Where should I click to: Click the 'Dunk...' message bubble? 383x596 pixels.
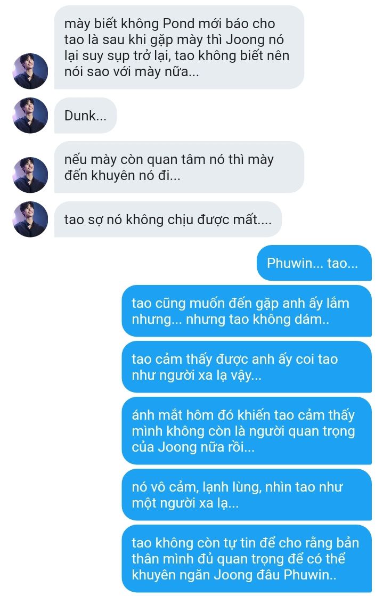pos(86,116)
